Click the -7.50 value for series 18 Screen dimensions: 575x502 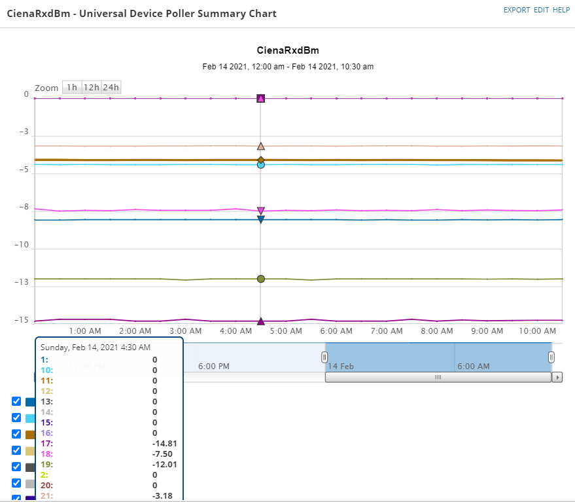click(162, 454)
